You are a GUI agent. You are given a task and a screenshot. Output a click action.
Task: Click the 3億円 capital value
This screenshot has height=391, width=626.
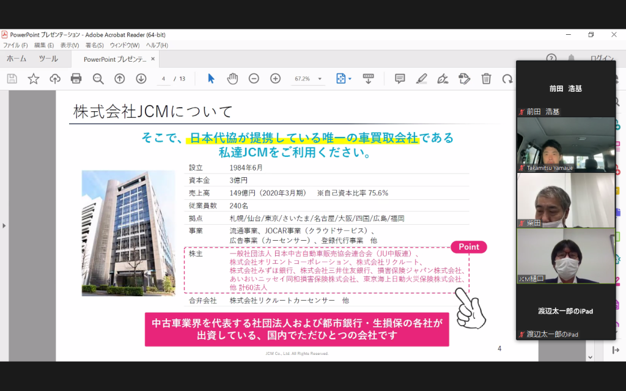[238, 180]
